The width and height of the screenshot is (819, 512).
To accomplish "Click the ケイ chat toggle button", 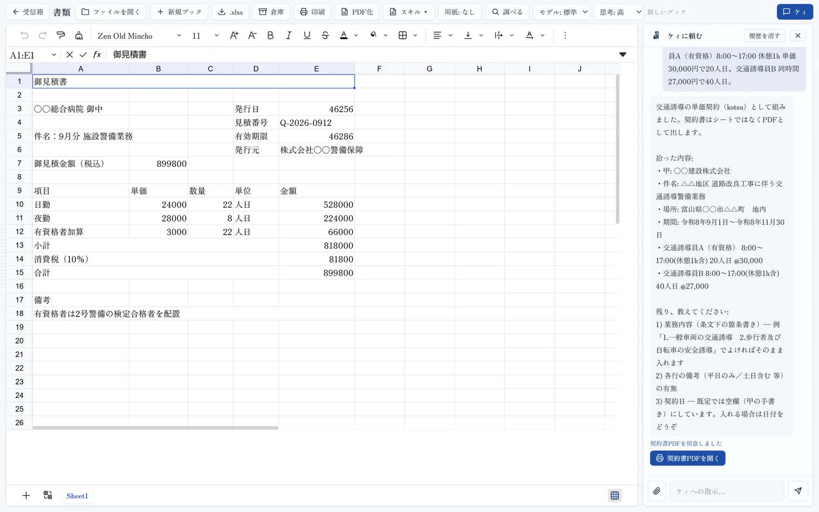I will click(795, 12).
